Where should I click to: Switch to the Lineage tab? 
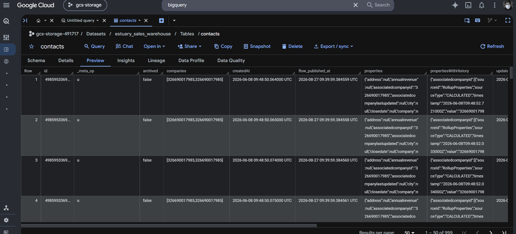pos(157,61)
